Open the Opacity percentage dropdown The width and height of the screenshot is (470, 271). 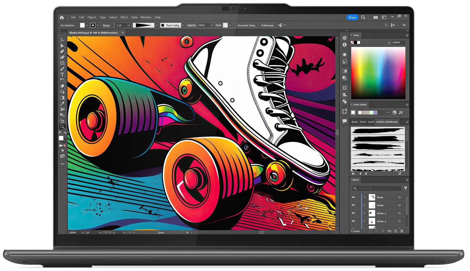212,25
